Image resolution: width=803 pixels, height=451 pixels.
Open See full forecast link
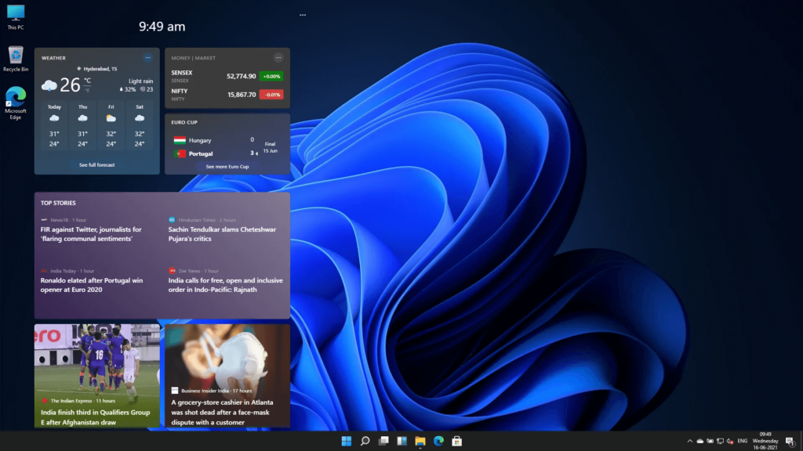click(96, 164)
